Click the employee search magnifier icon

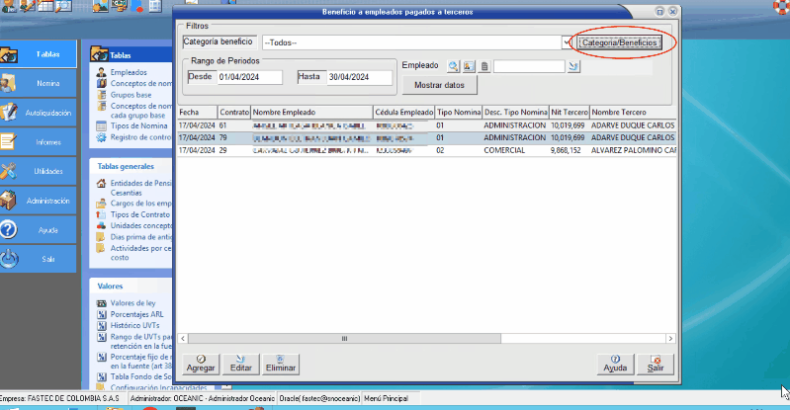pos(454,66)
